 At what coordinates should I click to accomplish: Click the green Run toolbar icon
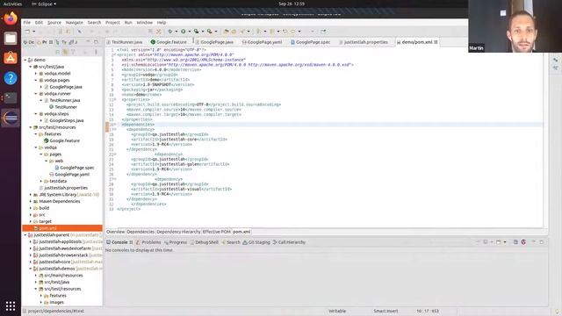click(x=184, y=32)
